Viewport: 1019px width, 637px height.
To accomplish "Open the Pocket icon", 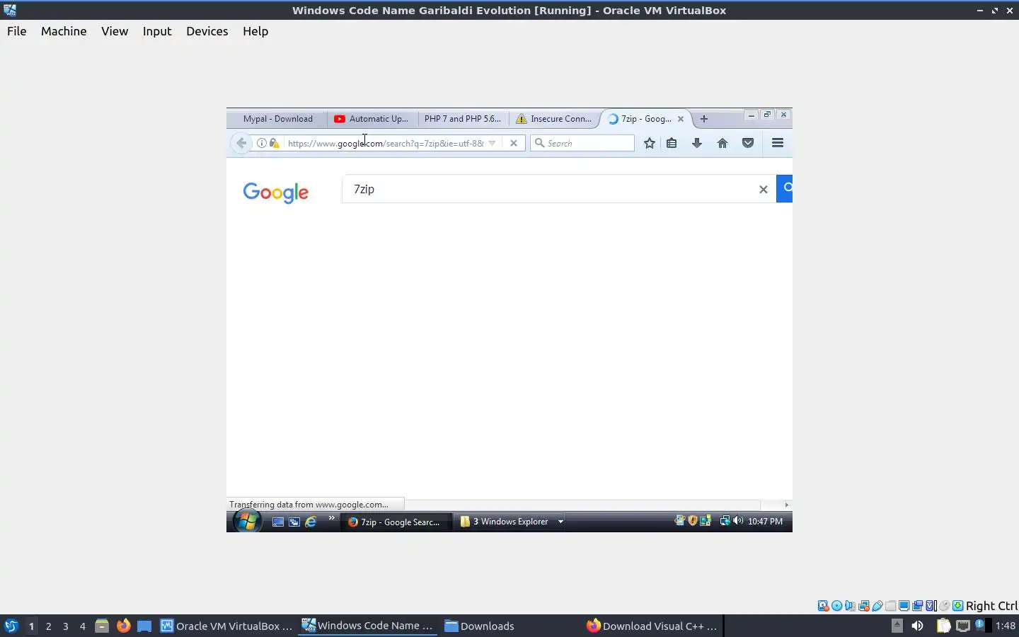I will [x=748, y=143].
